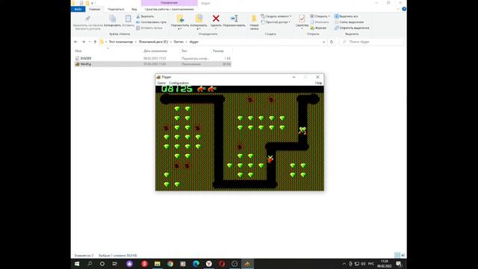This screenshot has width=478, height=269.
Task: Click the Новая папка folder icon
Action: tap(254, 19)
